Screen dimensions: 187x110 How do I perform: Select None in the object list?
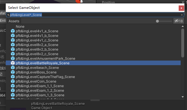coord(20,27)
